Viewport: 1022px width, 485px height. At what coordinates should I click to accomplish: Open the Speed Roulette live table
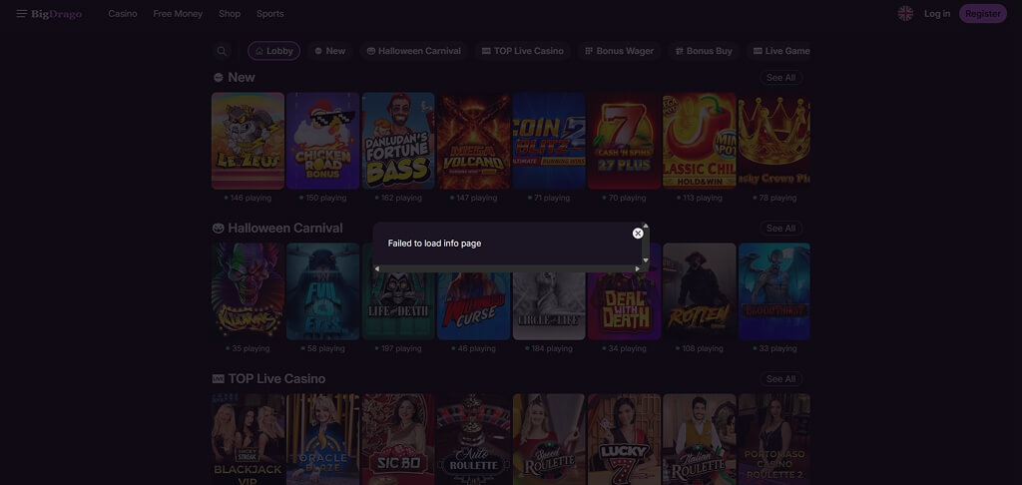click(x=549, y=439)
